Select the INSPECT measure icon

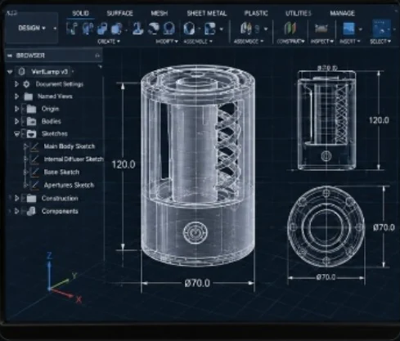pos(321,28)
